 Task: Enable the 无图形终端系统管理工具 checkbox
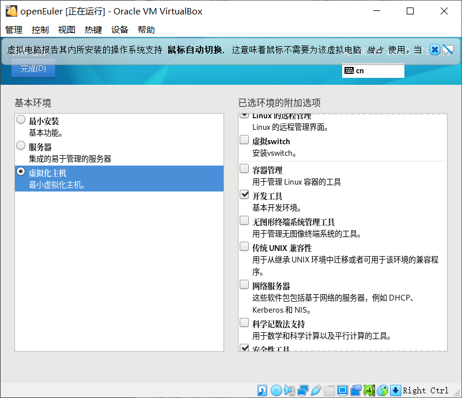tap(244, 220)
